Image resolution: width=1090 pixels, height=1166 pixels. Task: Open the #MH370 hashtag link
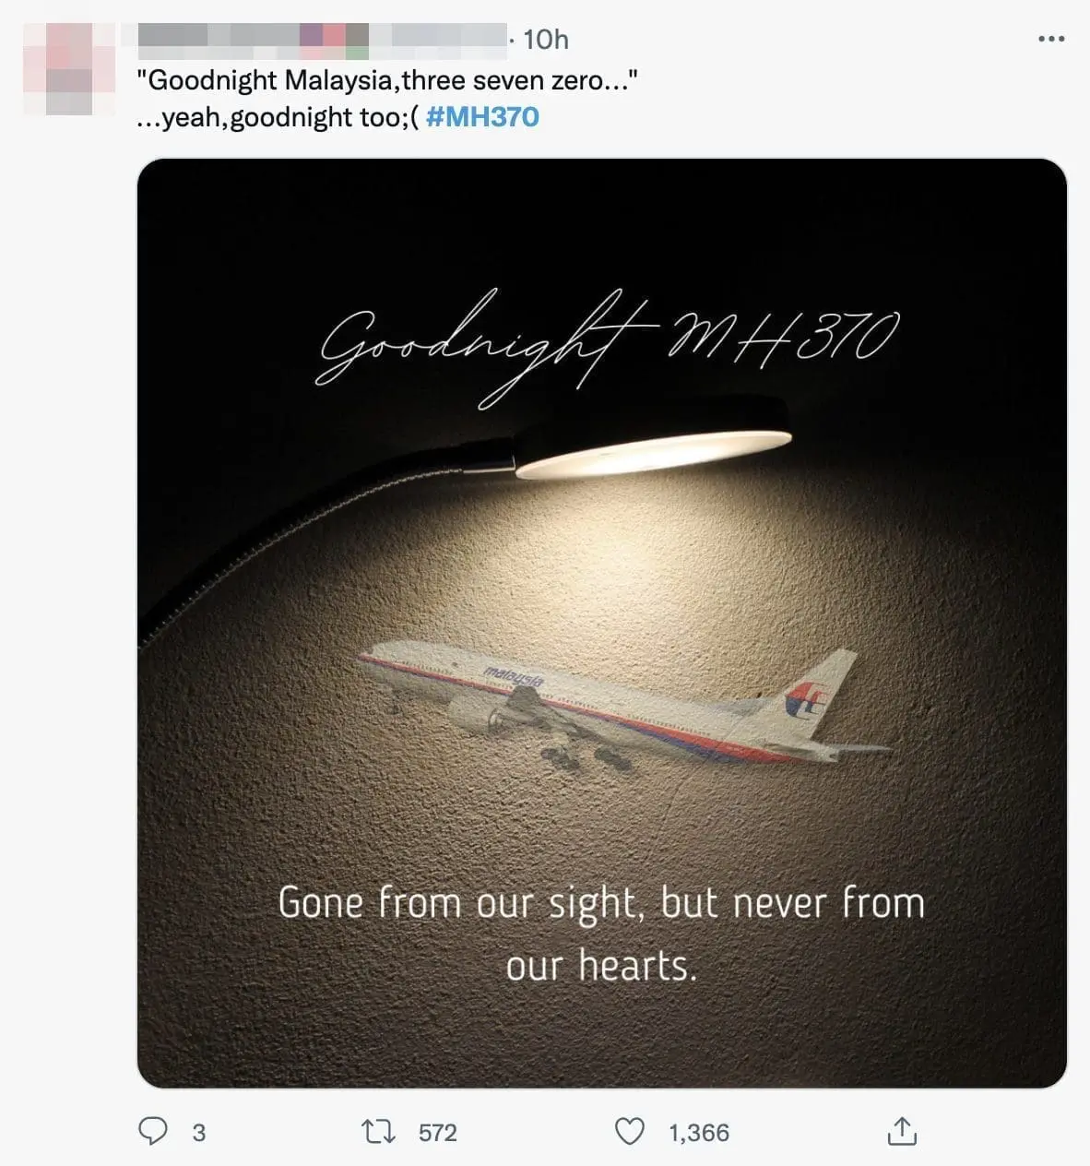[x=483, y=117]
